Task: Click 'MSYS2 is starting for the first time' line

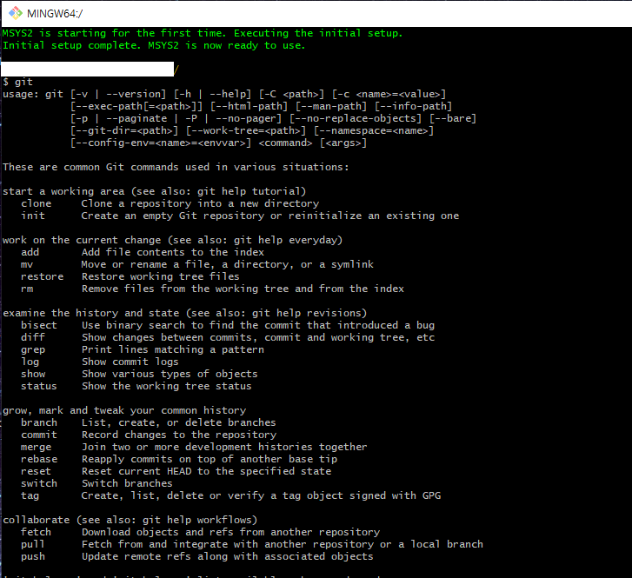Action: coord(203,33)
